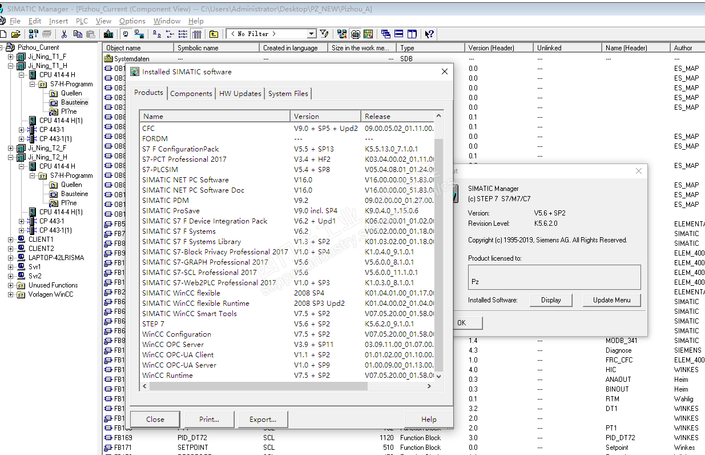Click the Cut scissors icon

[65, 34]
